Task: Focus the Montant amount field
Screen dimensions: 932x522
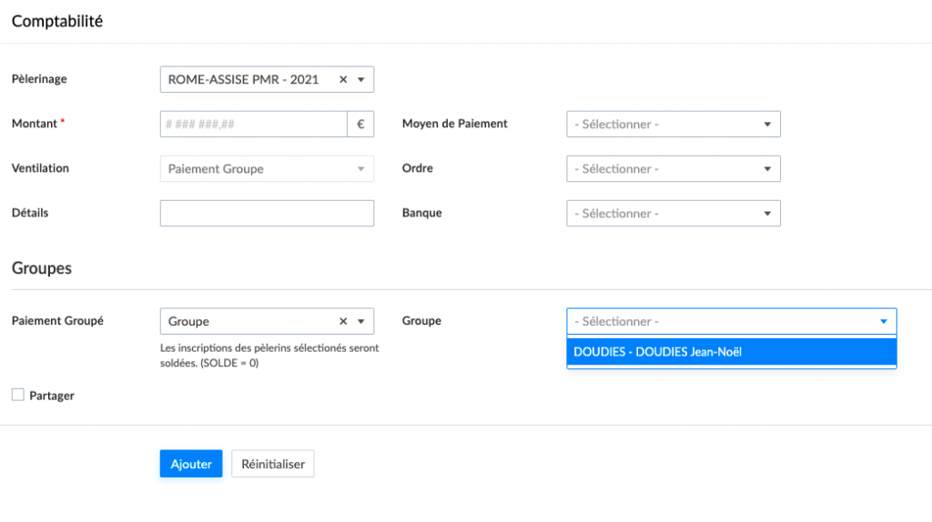Action: [253, 125]
